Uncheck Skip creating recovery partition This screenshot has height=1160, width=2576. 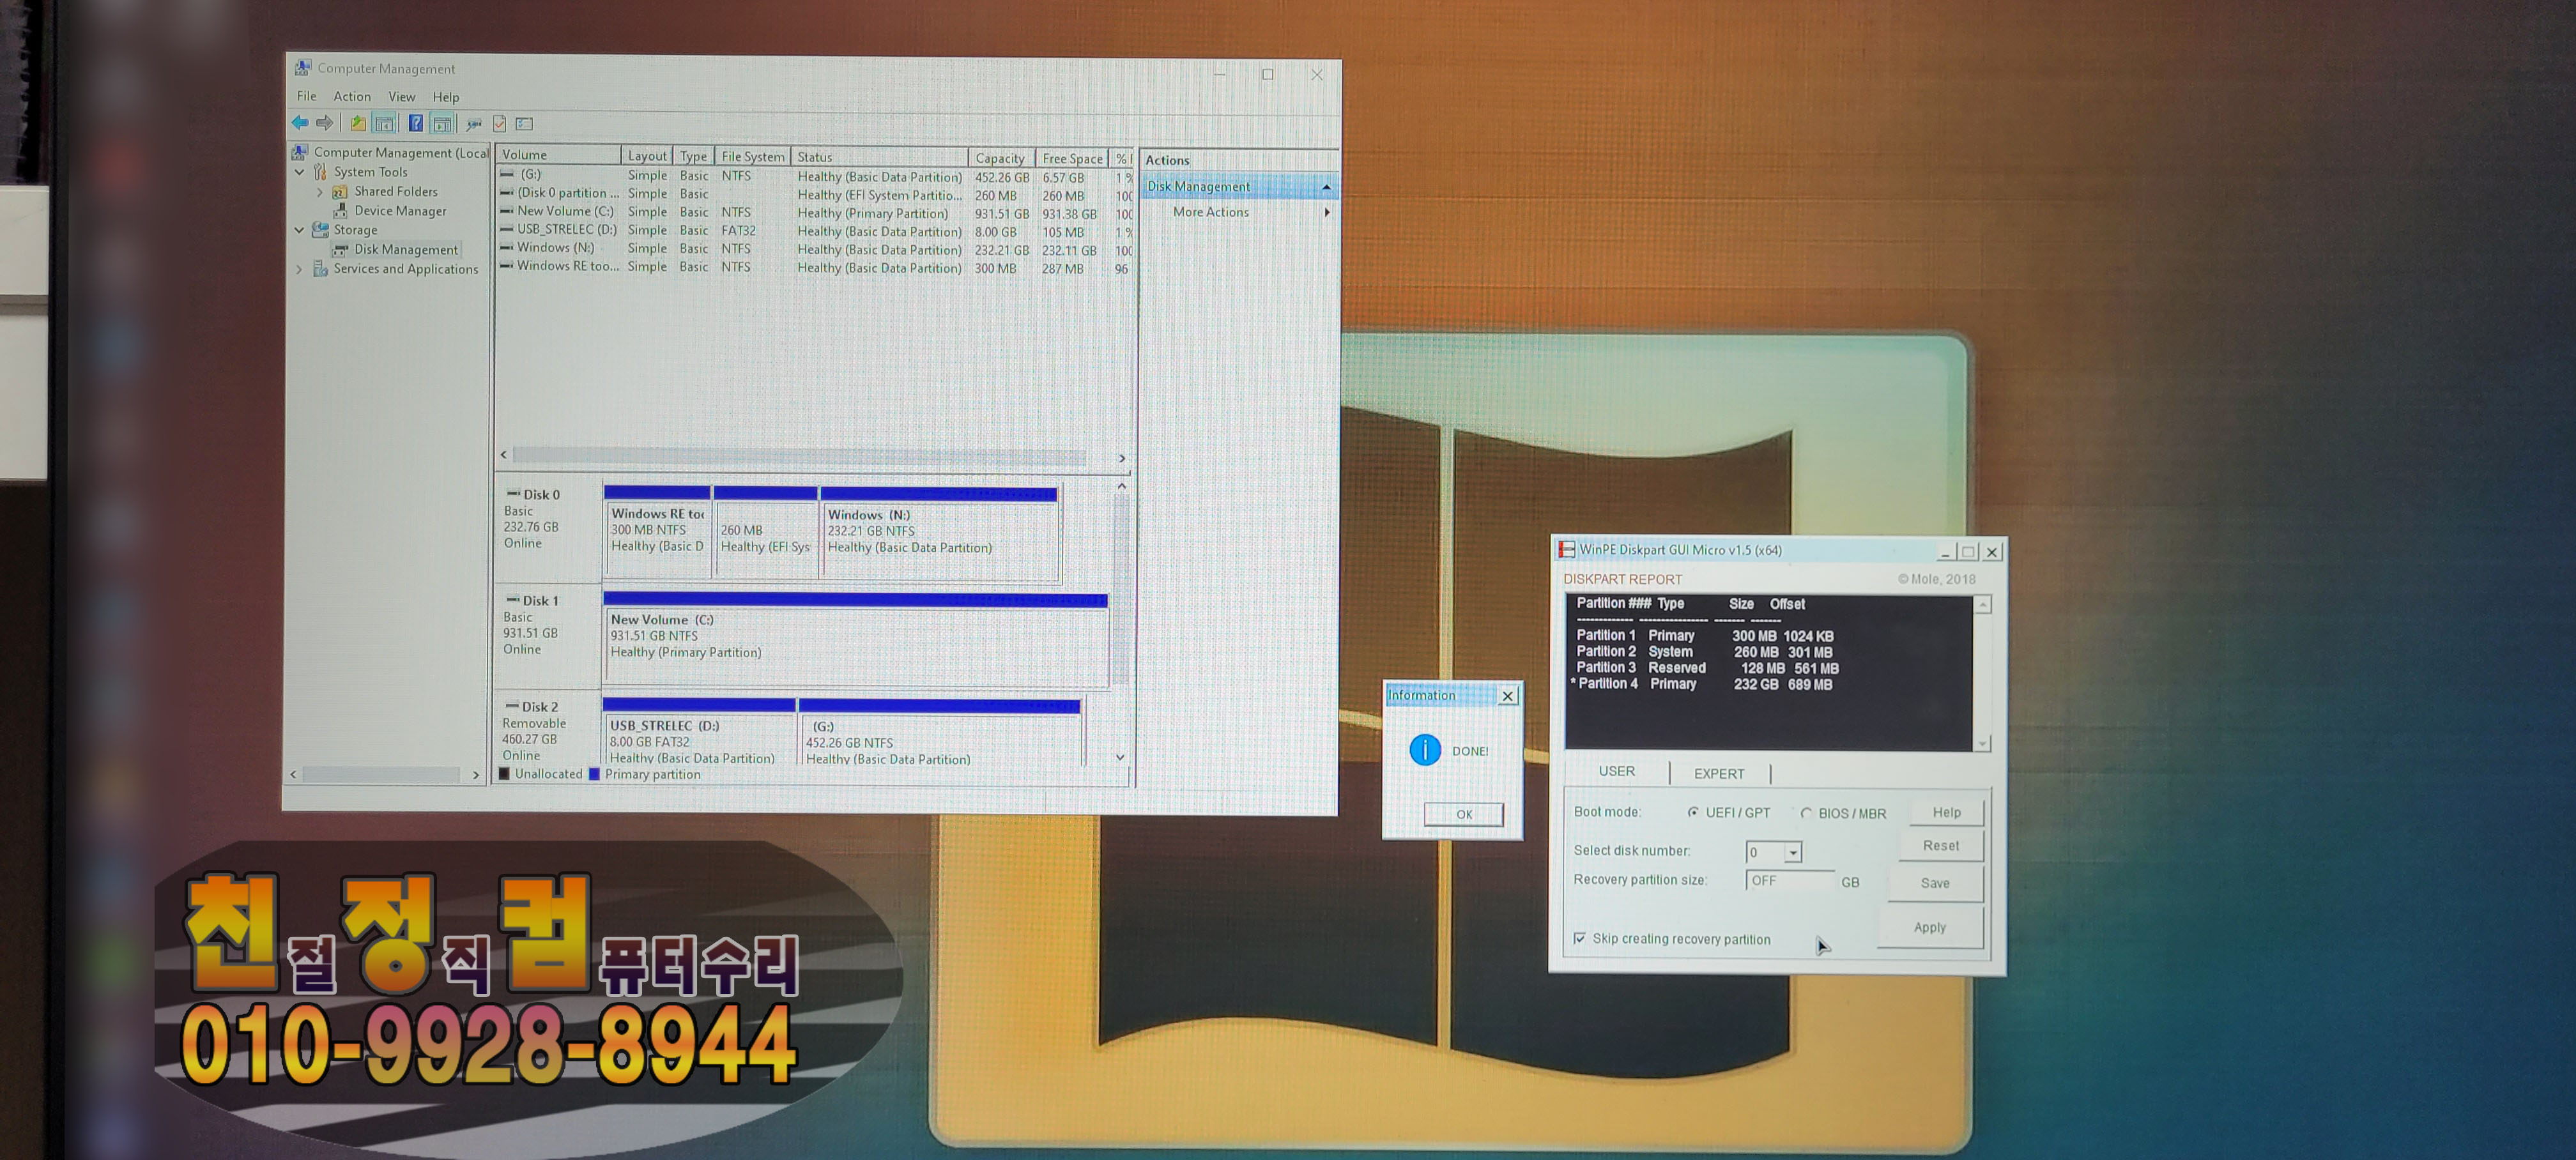(1579, 938)
